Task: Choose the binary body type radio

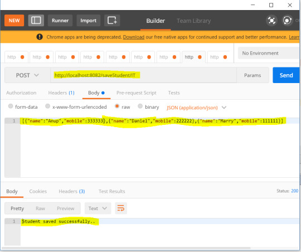Action: [140, 106]
